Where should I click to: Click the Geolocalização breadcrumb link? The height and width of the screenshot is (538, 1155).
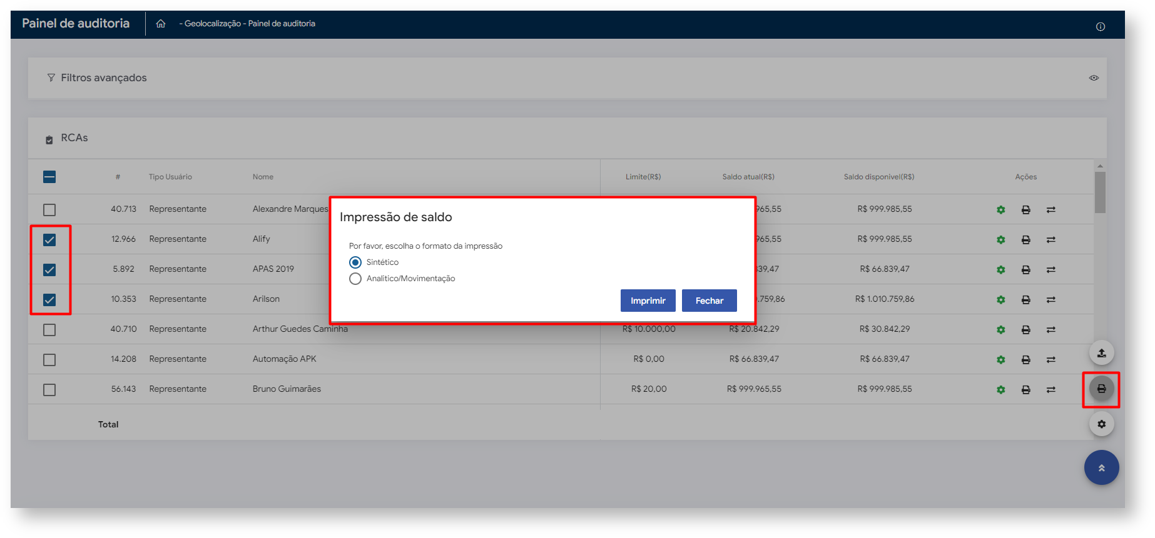(x=212, y=24)
